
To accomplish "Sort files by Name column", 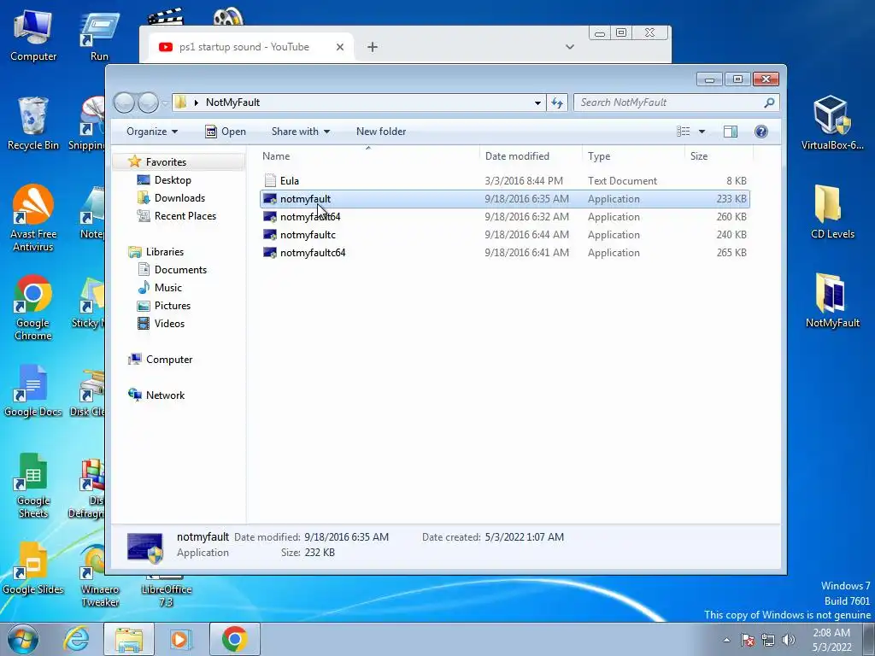I will [x=367, y=156].
